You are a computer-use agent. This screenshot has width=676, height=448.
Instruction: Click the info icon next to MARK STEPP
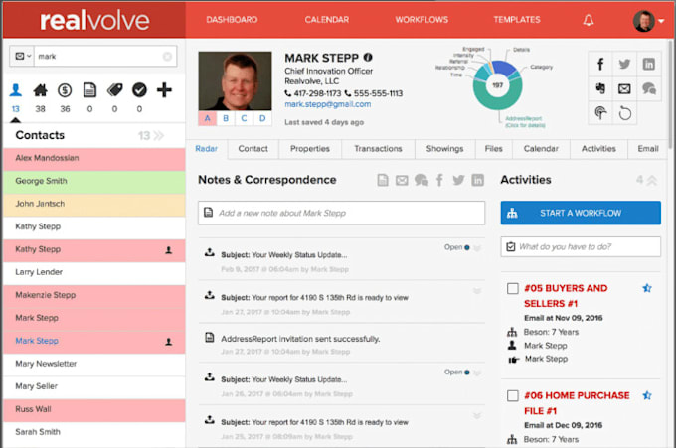coord(368,57)
